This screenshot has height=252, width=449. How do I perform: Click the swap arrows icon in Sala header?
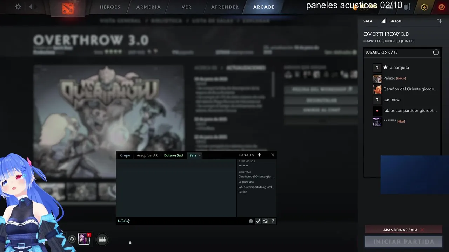pos(439,21)
